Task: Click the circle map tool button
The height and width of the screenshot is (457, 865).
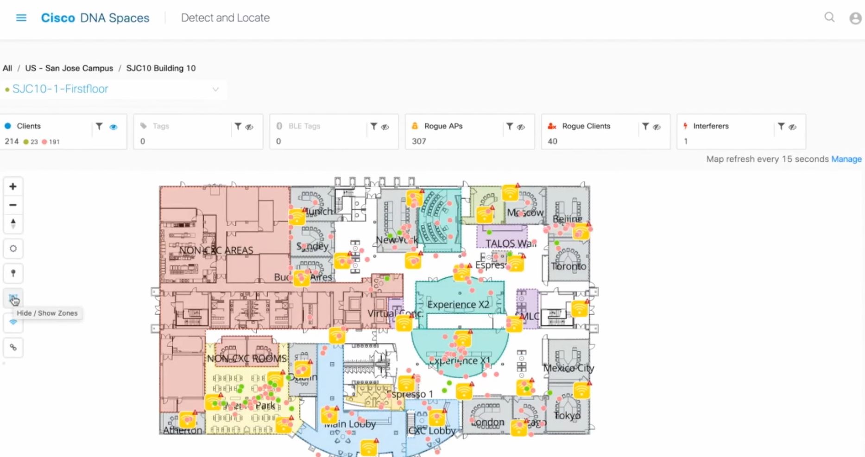Action: coord(13,248)
